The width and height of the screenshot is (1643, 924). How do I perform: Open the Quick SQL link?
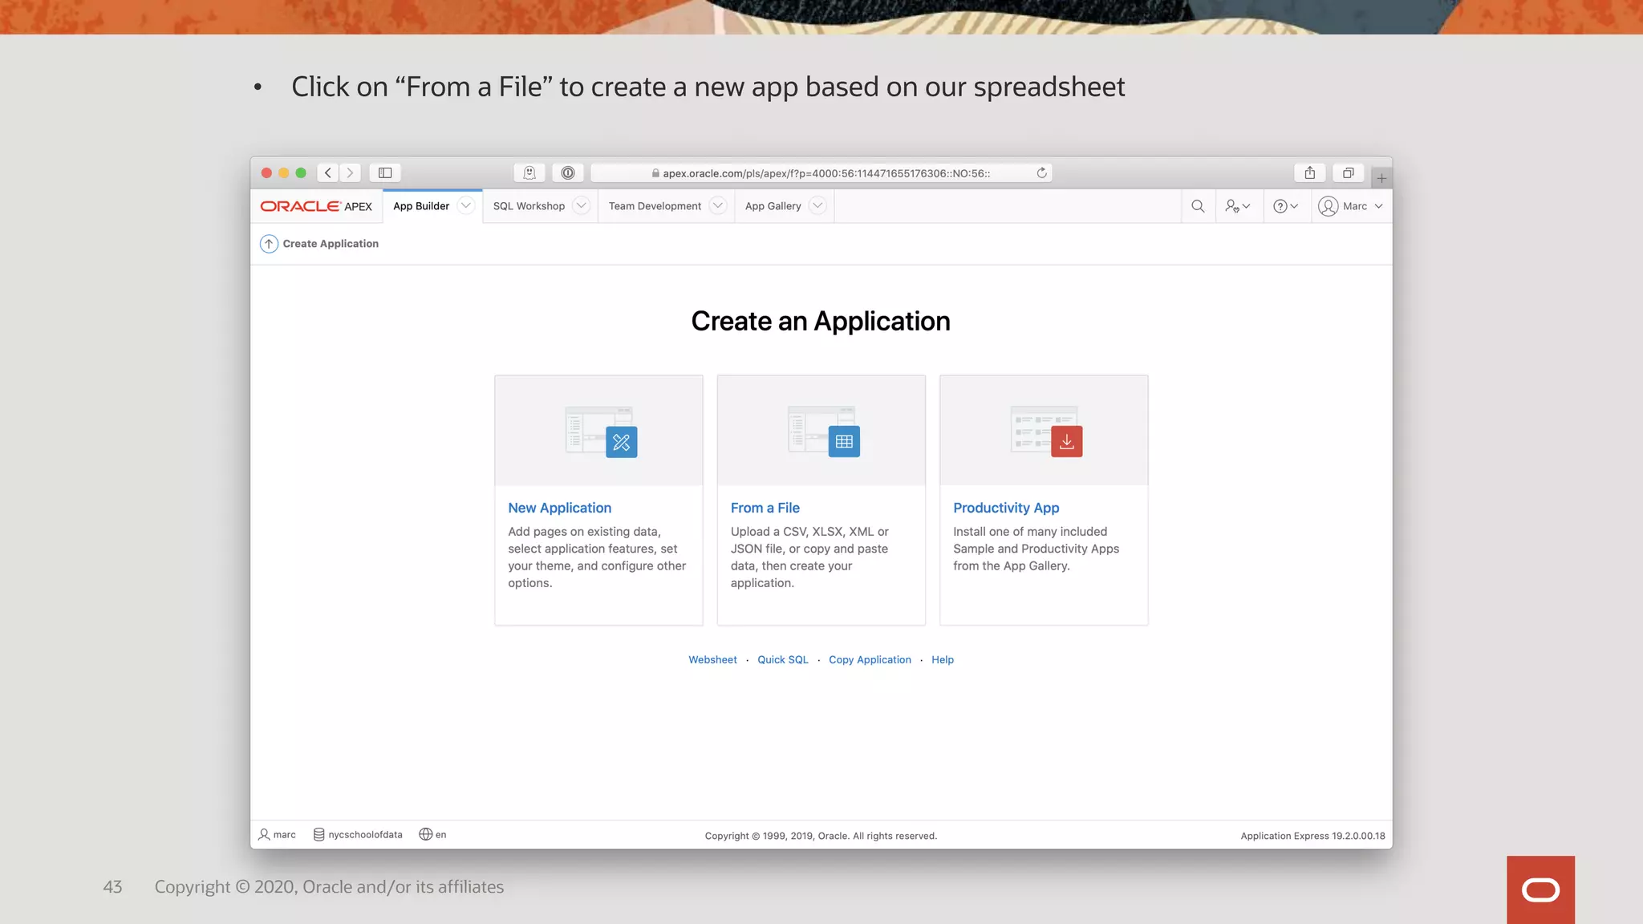782,659
